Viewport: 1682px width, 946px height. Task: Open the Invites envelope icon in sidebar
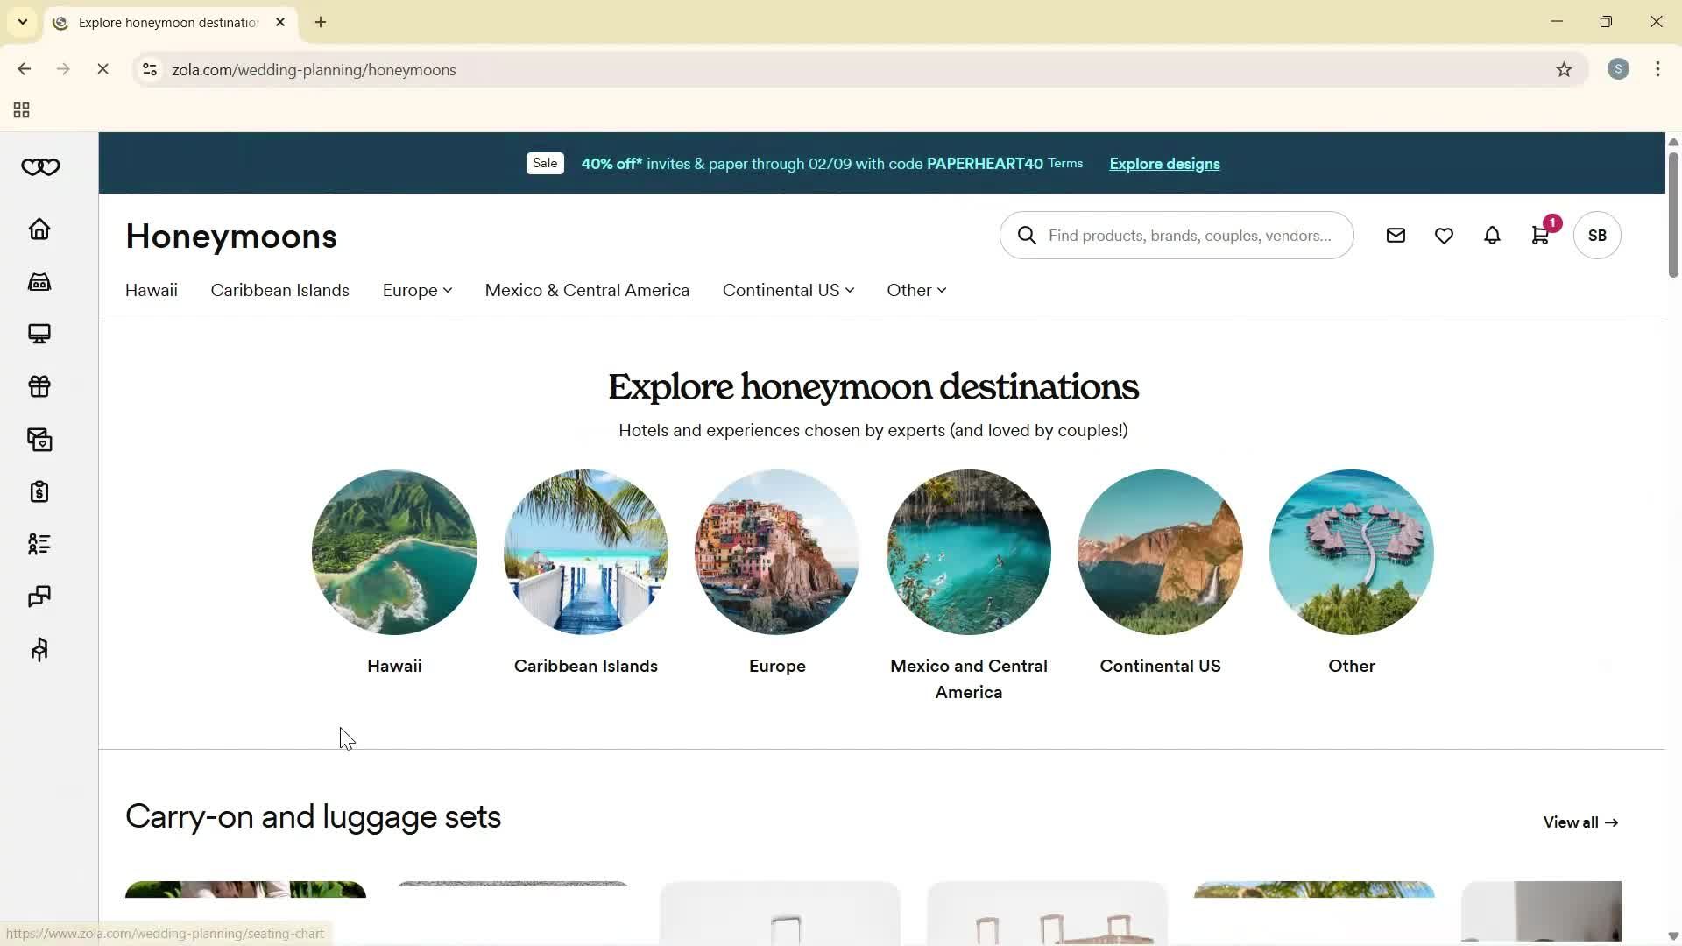(x=39, y=439)
